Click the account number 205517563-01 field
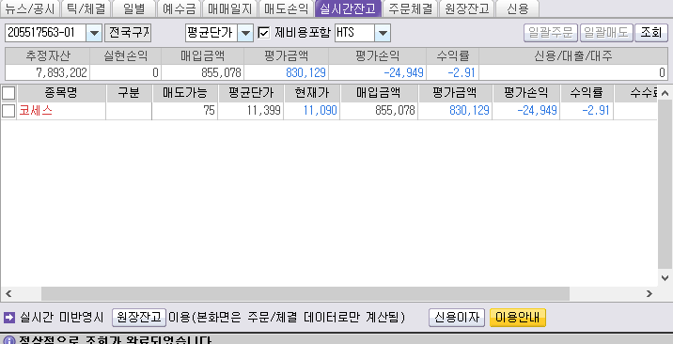Image resolution: width=673 pixels, height=344 pixels. click(46, 33)
